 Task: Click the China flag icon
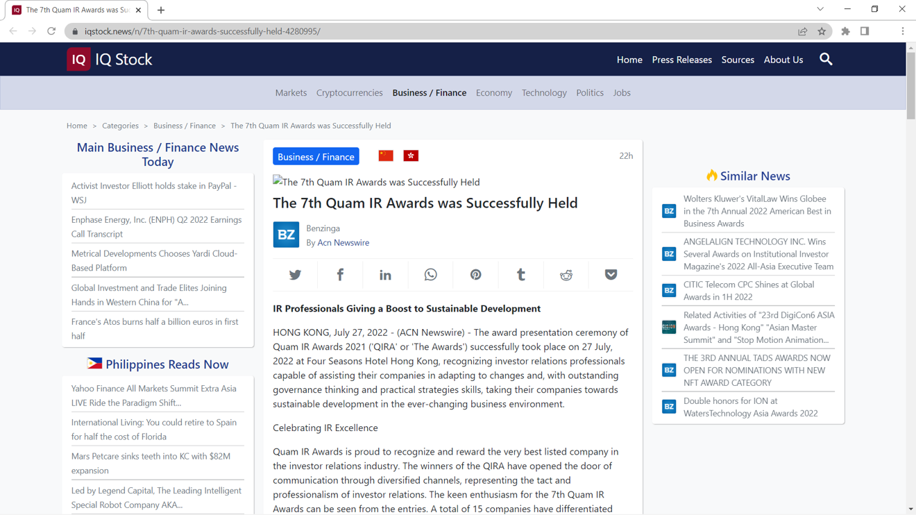[386, 155]
